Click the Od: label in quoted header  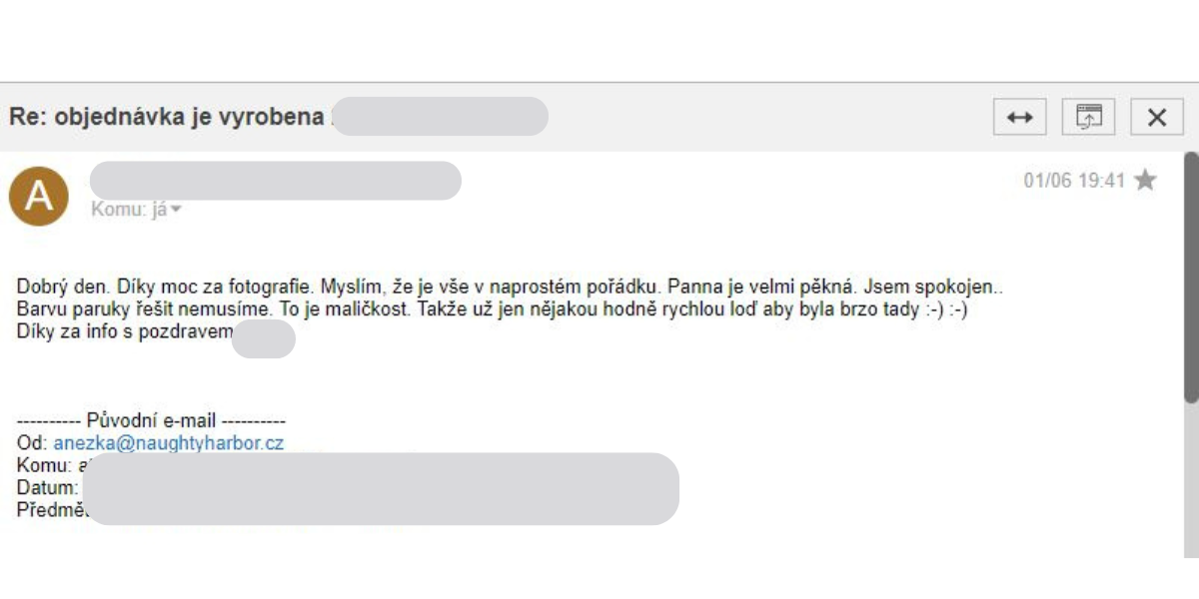(x=32, y=444)
